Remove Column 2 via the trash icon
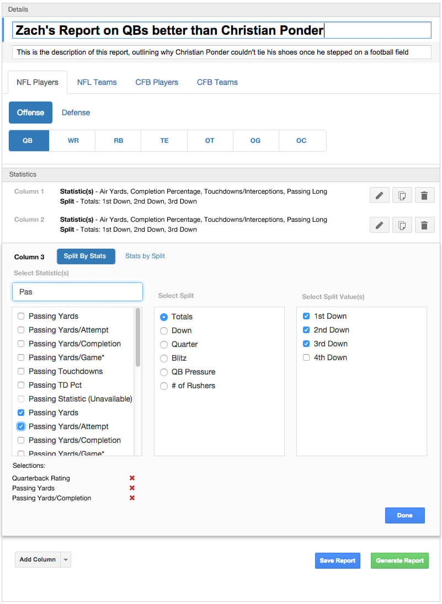Viewport: 442px width, 604px height. 424,225
